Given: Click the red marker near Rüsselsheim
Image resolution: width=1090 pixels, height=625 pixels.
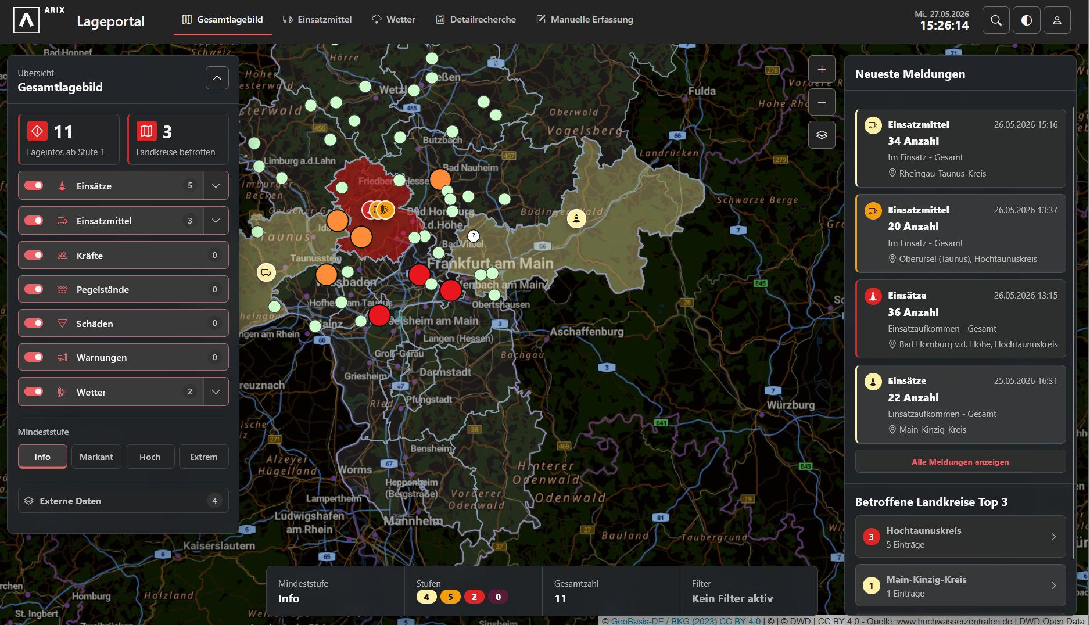Looking at the screenshot, I should tap(379, 315).
